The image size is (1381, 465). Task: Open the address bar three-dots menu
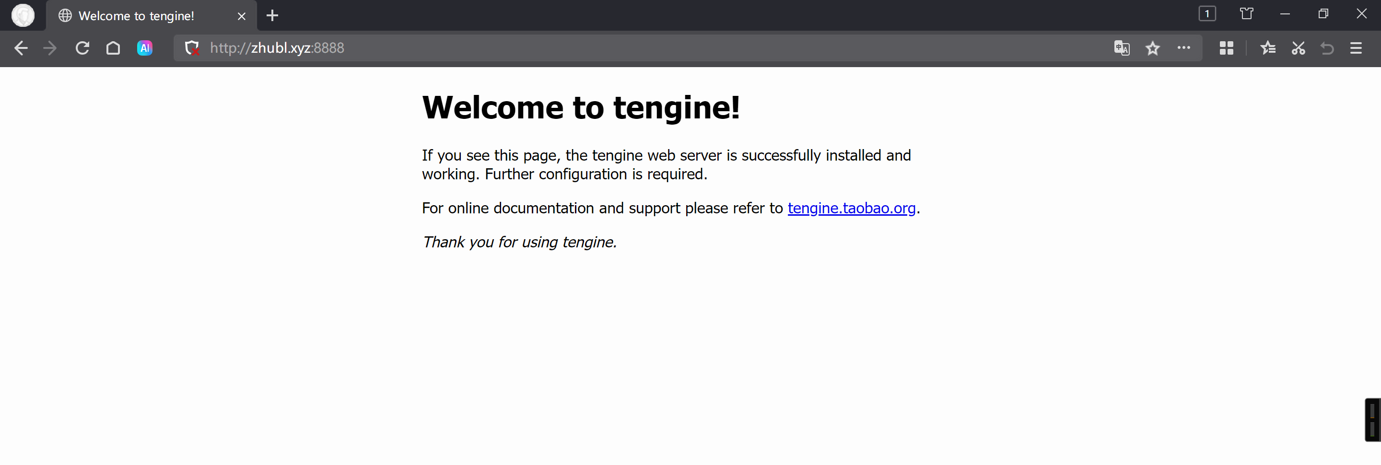(1184, 47)
